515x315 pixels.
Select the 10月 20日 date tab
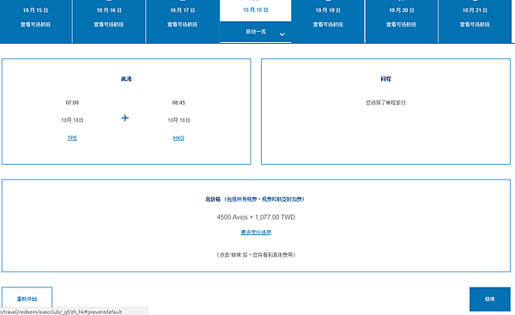[x=402, y=21]
